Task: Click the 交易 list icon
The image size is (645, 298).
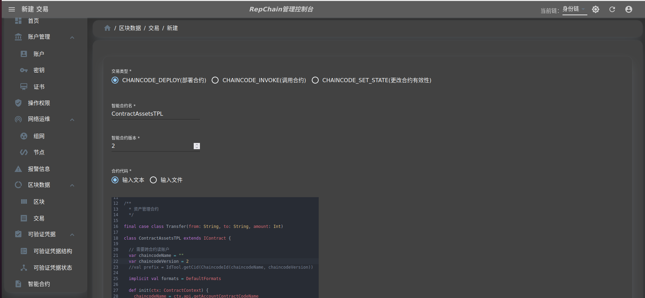Action: (x=24, y=218)
